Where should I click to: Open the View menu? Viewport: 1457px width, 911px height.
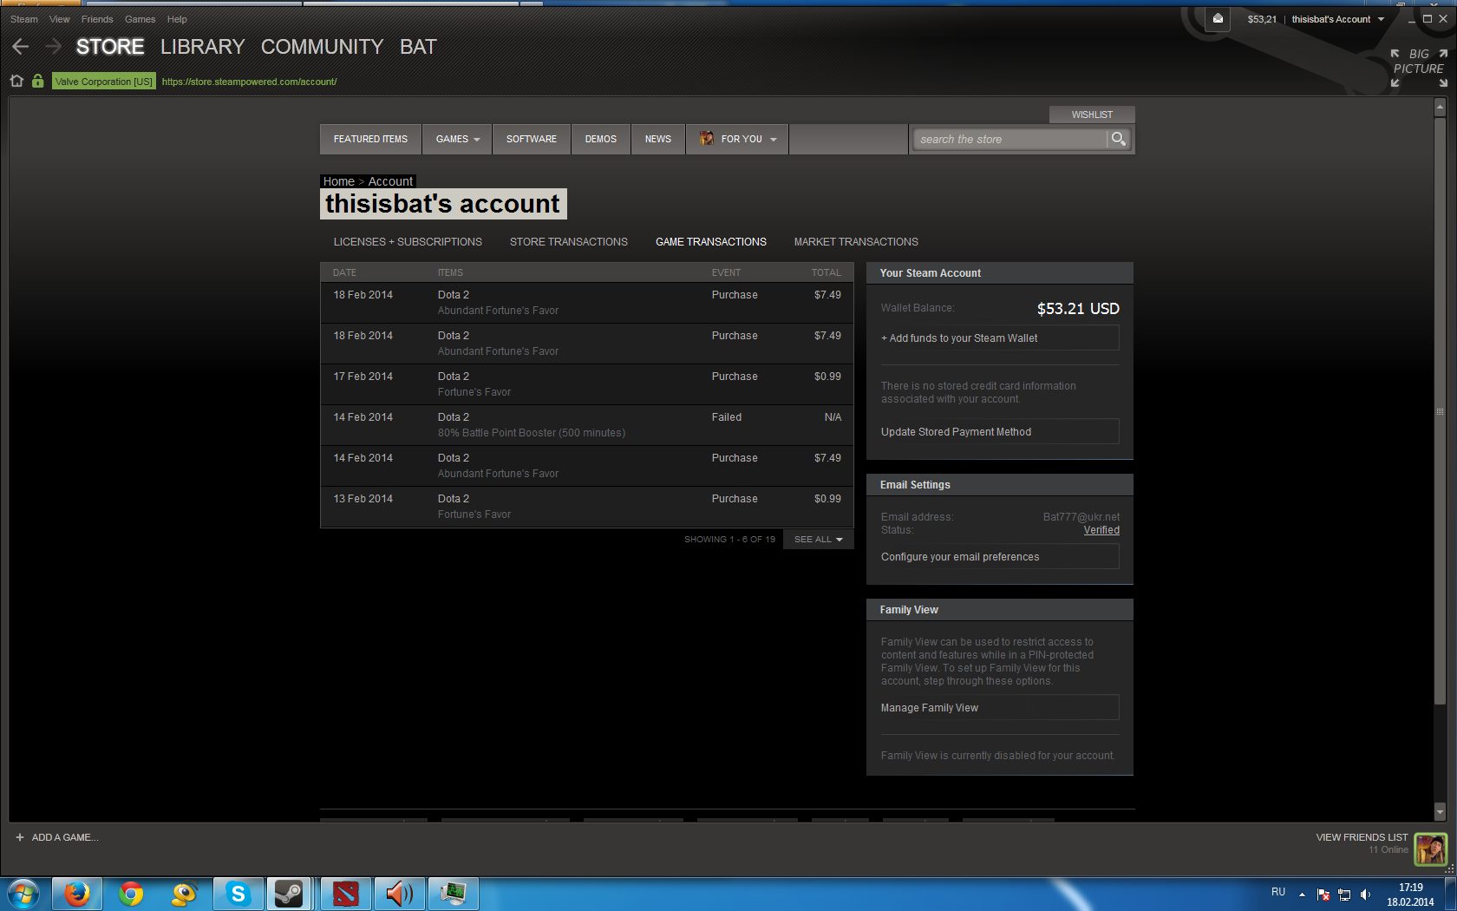60,19
